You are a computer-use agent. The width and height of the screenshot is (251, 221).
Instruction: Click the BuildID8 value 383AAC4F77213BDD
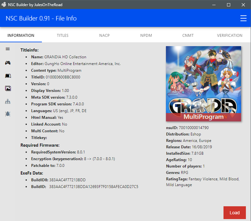click(67, 180)
